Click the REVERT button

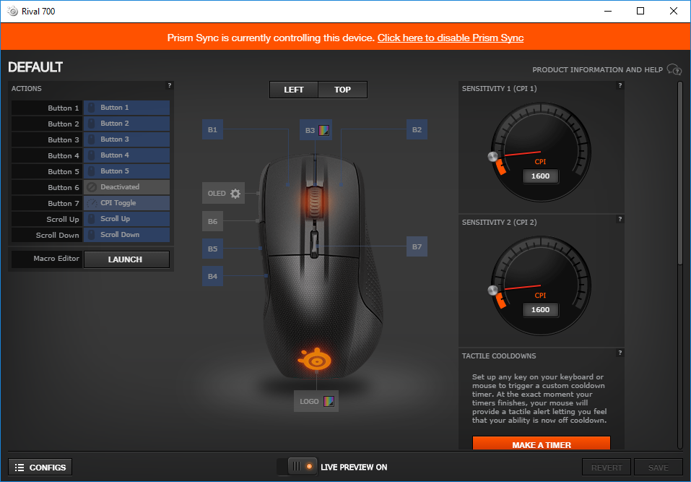point(607,468)
